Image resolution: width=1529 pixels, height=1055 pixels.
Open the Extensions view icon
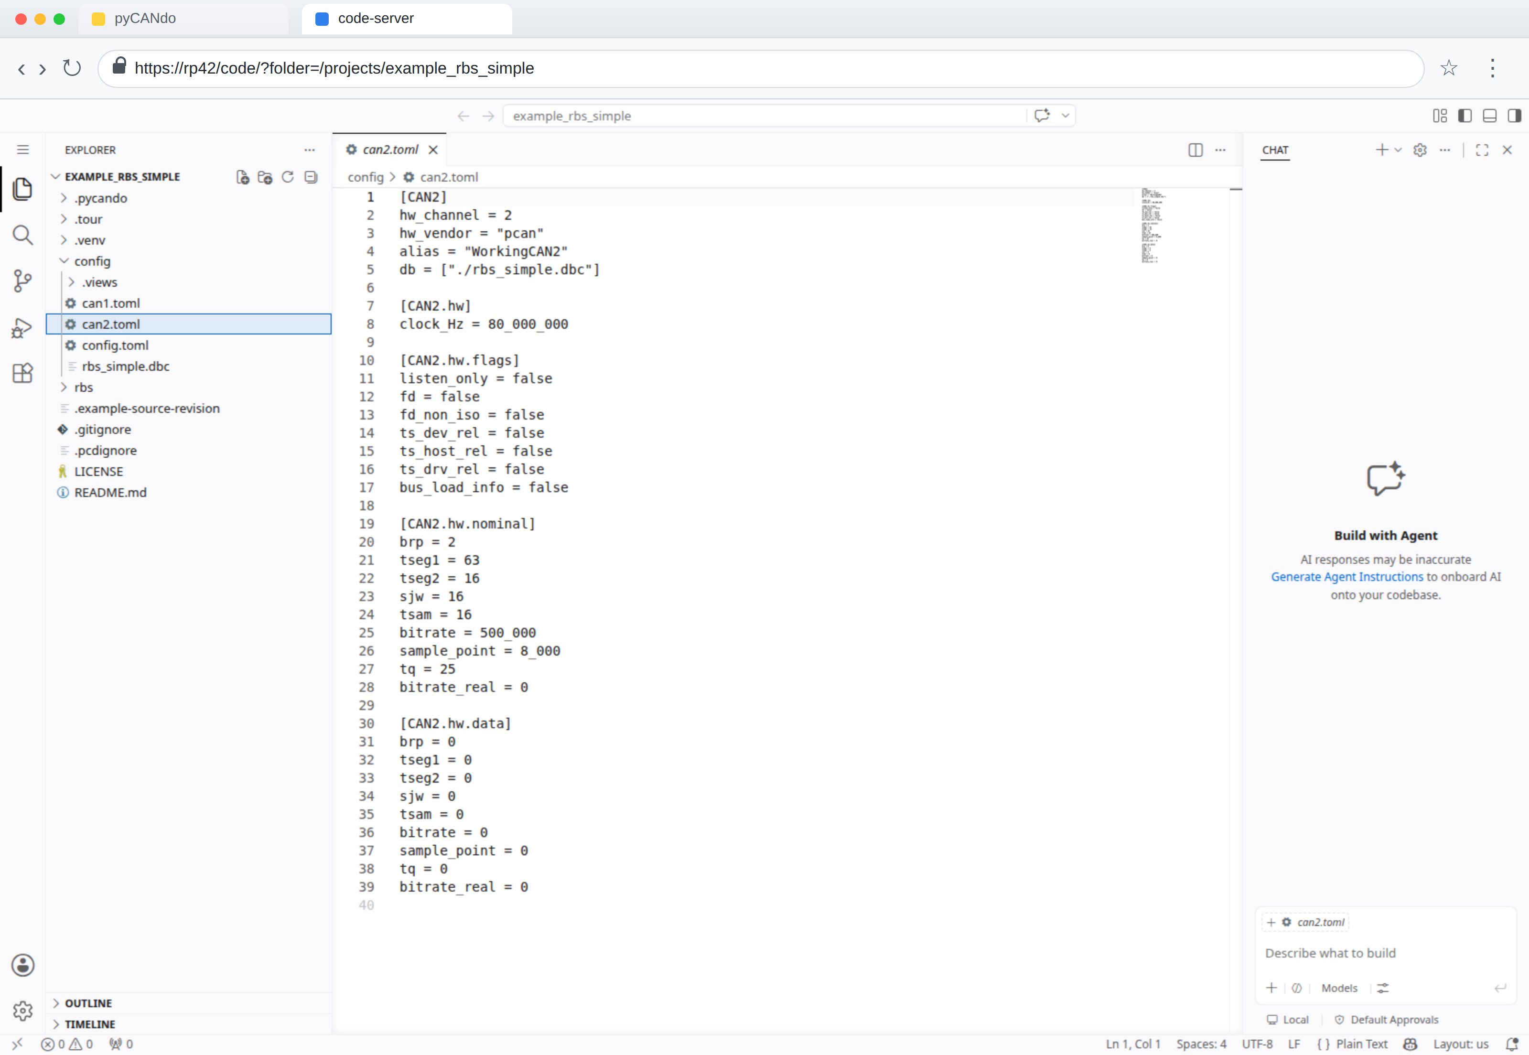(x=22, y=373)
